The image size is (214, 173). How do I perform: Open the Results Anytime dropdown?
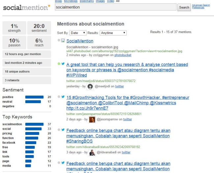[113, 33]
